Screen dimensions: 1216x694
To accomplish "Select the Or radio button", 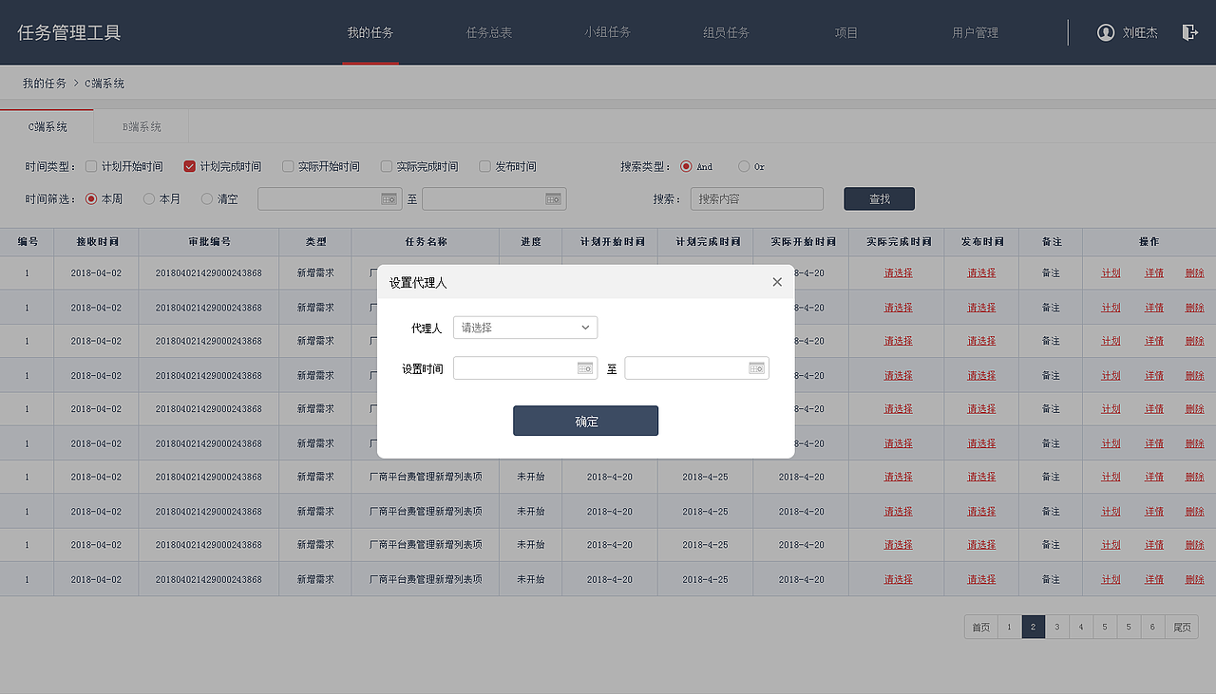I will [744, 165].
